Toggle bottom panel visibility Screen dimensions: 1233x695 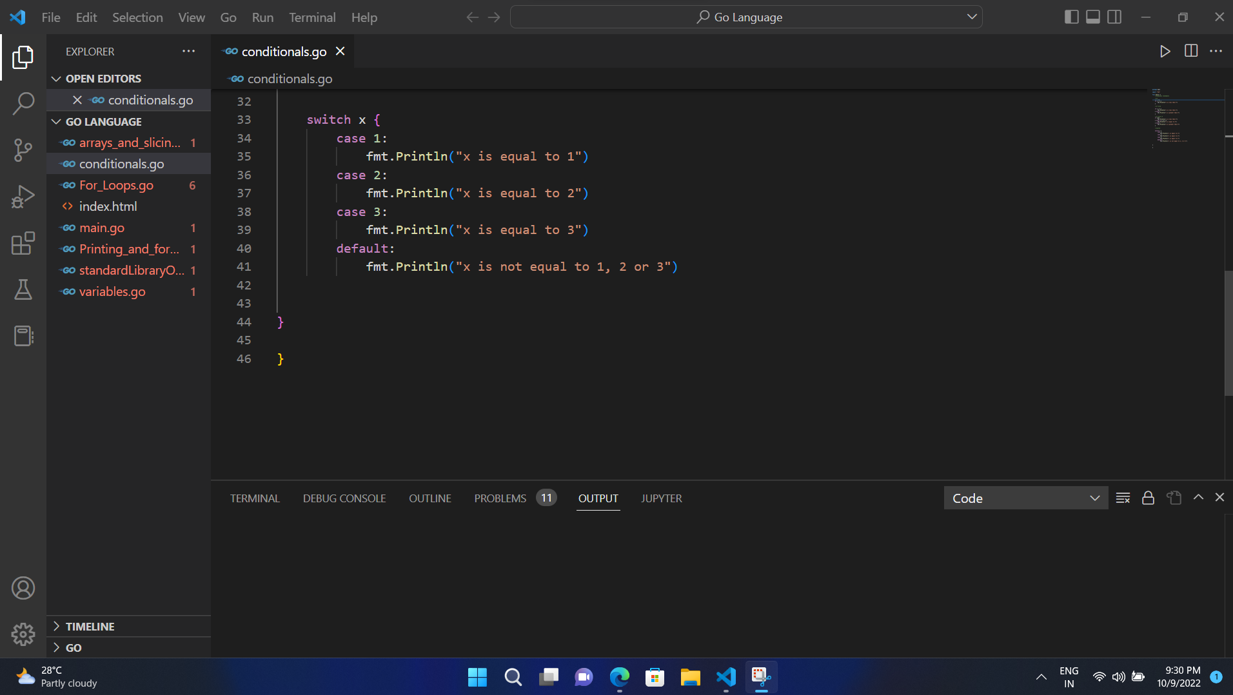tap(1092, 17)
